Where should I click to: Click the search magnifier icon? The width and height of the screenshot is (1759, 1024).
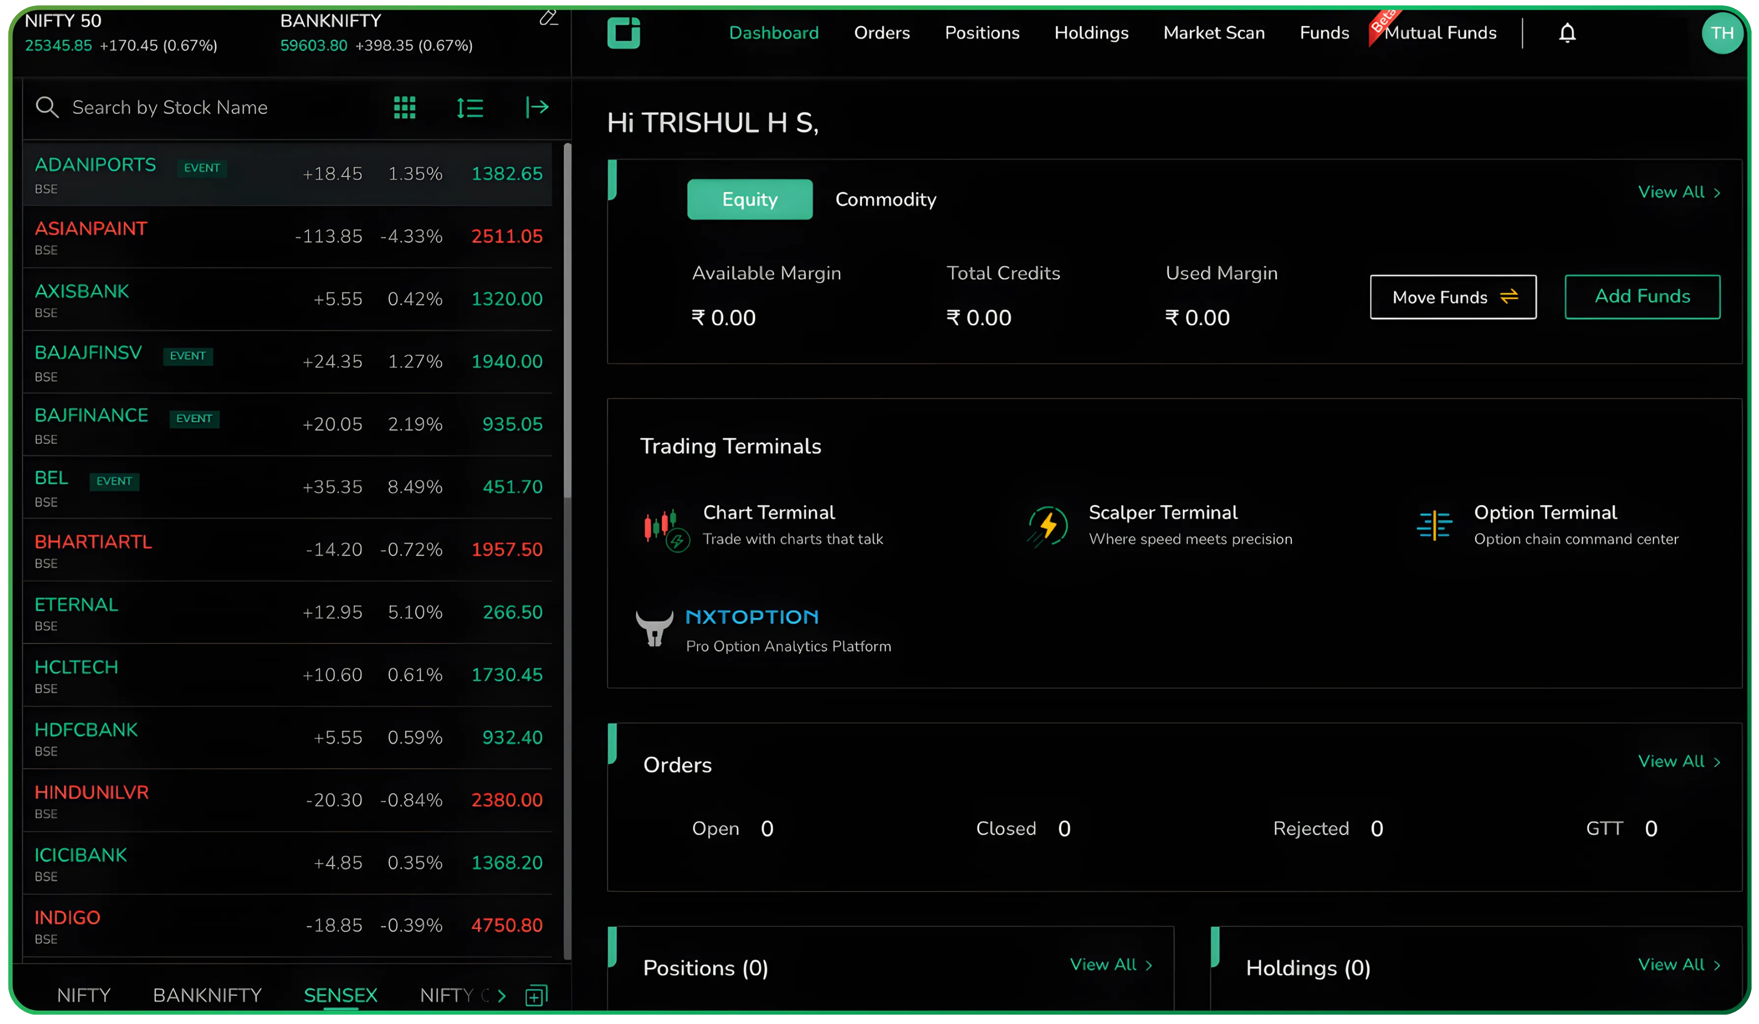click(47, 107)
